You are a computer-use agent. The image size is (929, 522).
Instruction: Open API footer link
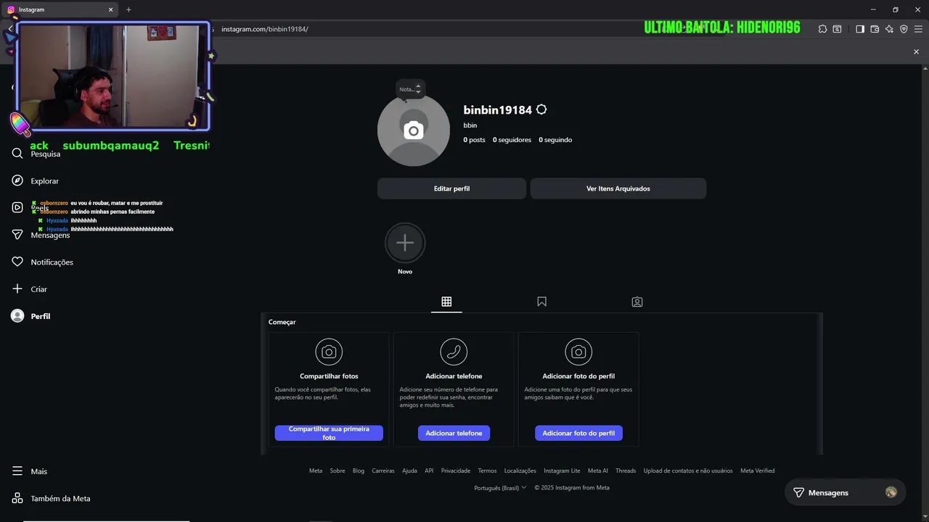click(x=429, y=471)
